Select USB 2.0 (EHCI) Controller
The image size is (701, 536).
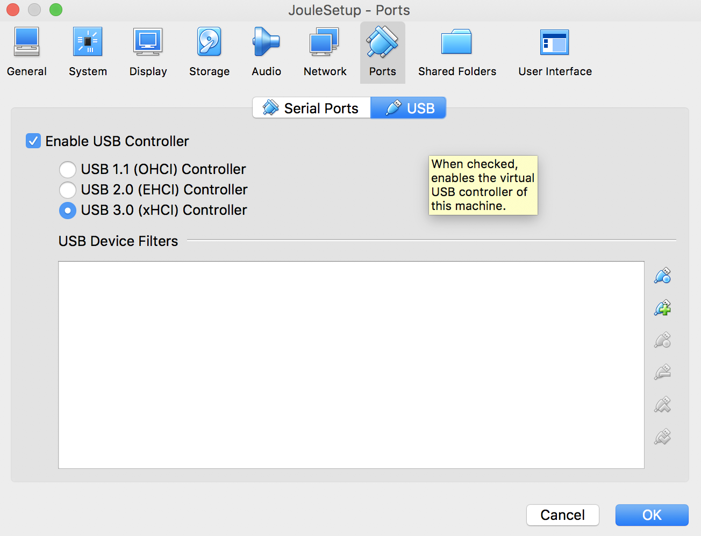pyautogui.click(x=68, y=190)
